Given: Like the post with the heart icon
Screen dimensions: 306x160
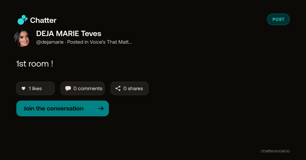Looking at the screenshot, I should (23, 88).
